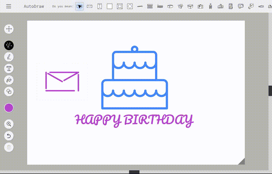This screenshot has height=174, width=272.
Task: Choose the keyboard suggestion
Action: pyautogui.click(x=160, y=6)
